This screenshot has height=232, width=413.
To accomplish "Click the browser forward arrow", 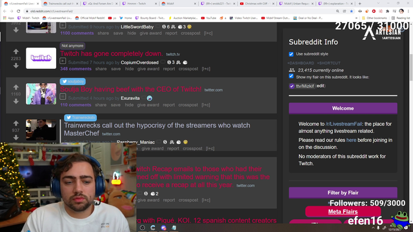I will pyautogui.click(x=12, y=11).
